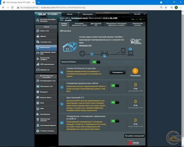Open the AiProtection FAQ link
The height and width of the screenshot is (147, 184).
[x=85, y=46]
